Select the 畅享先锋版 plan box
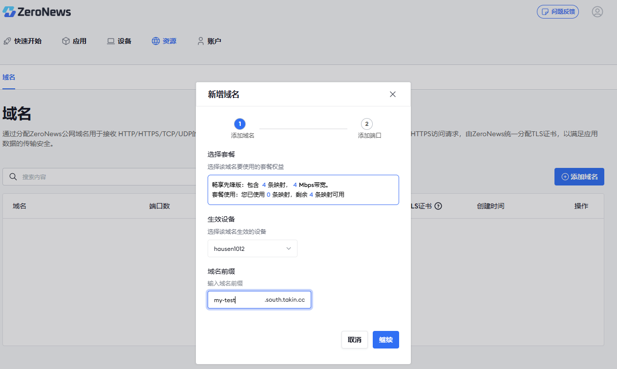The image size is (617, 369). tap(303, 189)
